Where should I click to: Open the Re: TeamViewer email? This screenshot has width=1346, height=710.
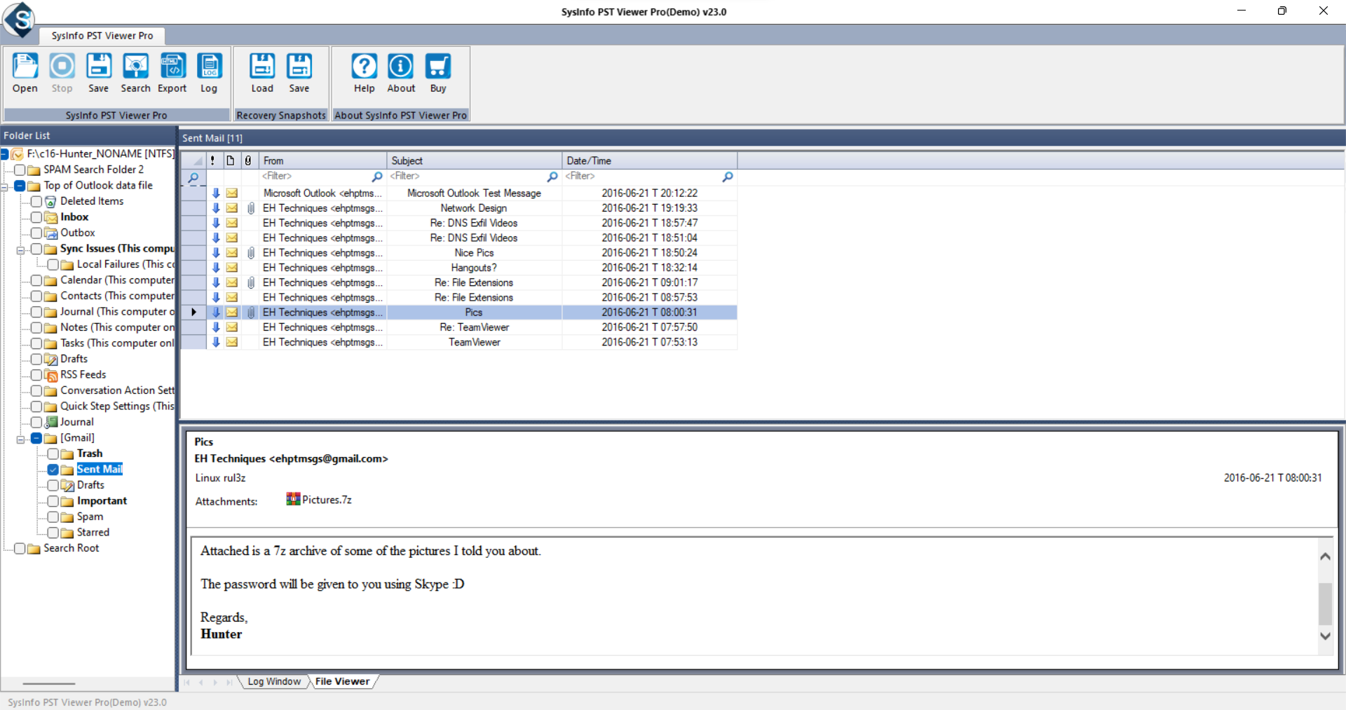[474, 327]
